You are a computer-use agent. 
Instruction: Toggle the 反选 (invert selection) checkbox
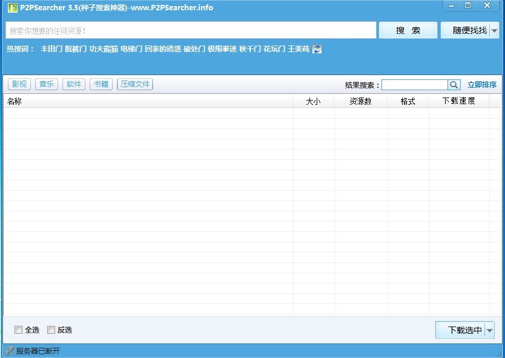(x=51, y=330)
